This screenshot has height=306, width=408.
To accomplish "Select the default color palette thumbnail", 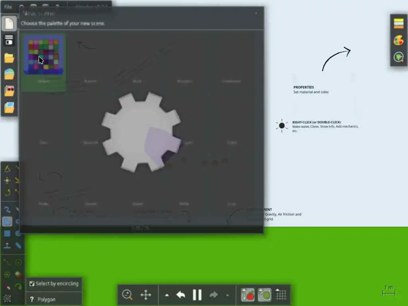I will tap(43, 54).
